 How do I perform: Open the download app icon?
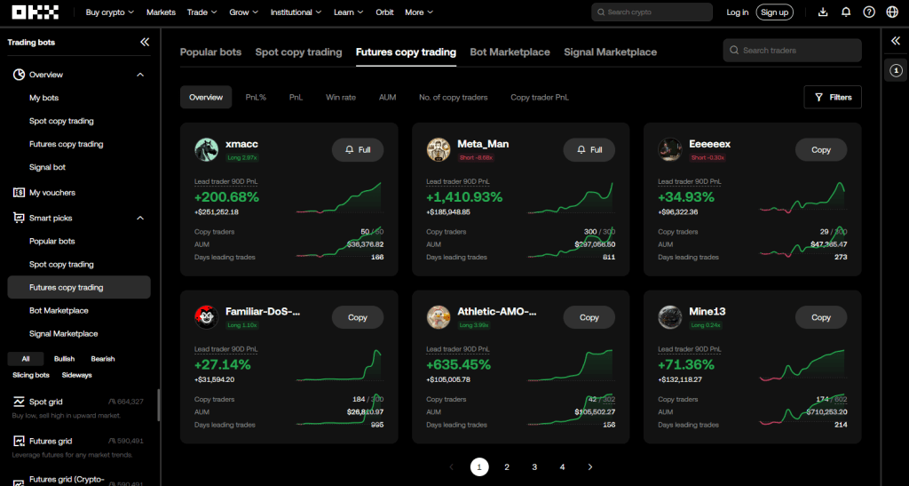(823, 12)
